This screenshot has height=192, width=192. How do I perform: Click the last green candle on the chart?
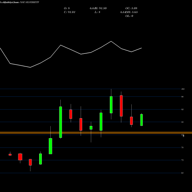point(141,120)
